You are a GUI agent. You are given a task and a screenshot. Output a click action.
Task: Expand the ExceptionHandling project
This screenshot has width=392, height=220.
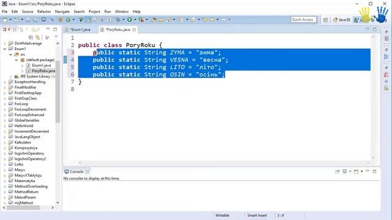5,82
